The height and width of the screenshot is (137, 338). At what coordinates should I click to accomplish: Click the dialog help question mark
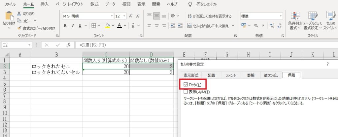click(328, 64)
